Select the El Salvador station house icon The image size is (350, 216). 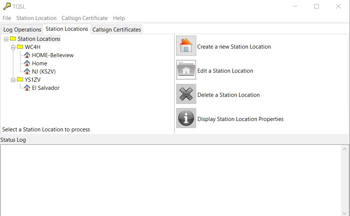click(x=27, y=88)
